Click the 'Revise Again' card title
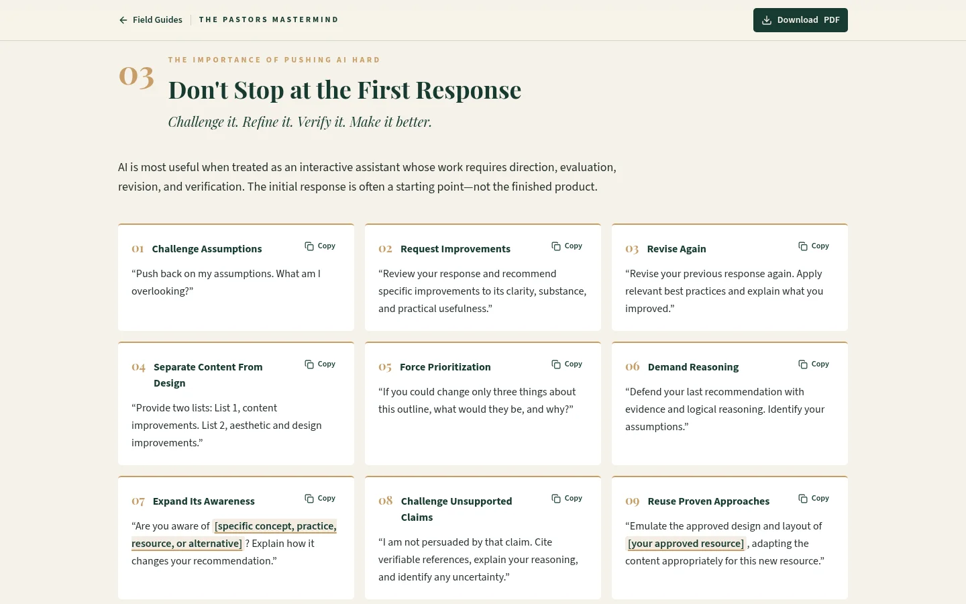The image size is (966, 604). 676,249
